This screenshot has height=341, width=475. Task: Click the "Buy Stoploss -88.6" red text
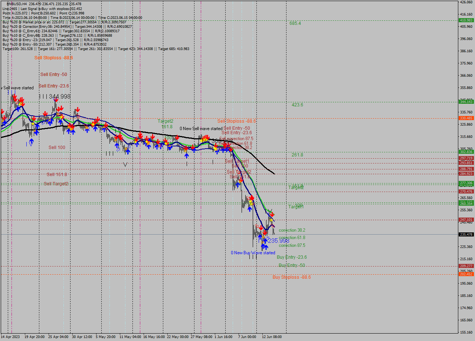[292, 277]
